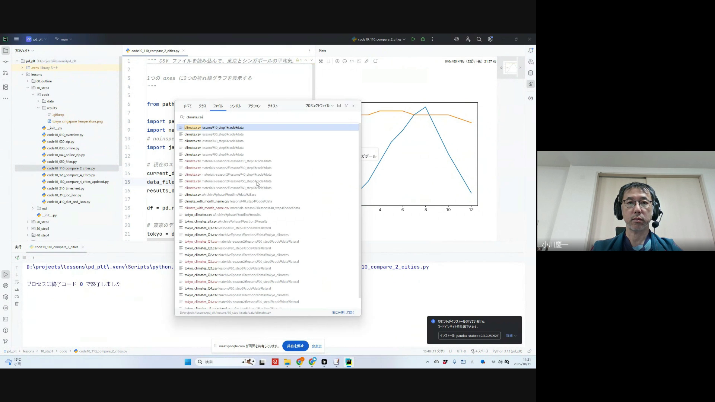Open the Database tool window icon
The width and height of the screenshot is (715, 402).
(531, 73)
